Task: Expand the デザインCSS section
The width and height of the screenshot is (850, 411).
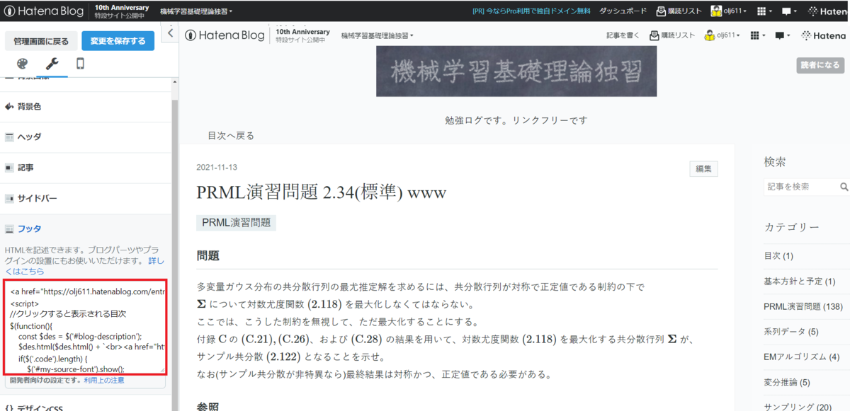Action: [86, 406]
